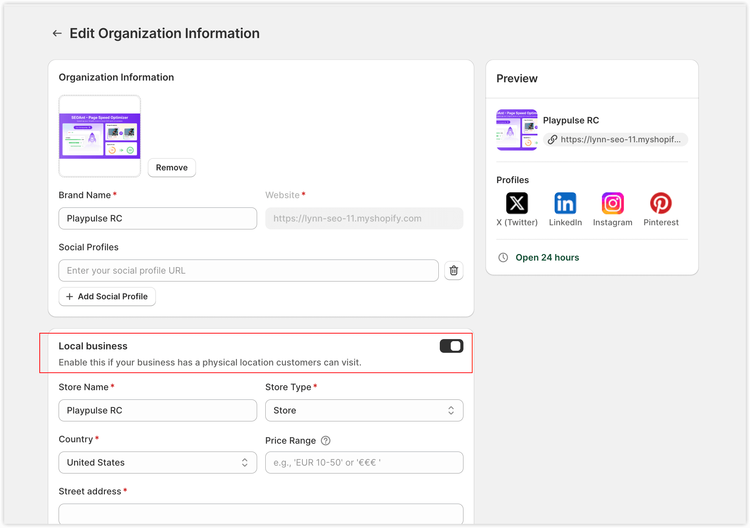
Task: Click the Profiles heading in preview
Action: [x=512, y=180]
